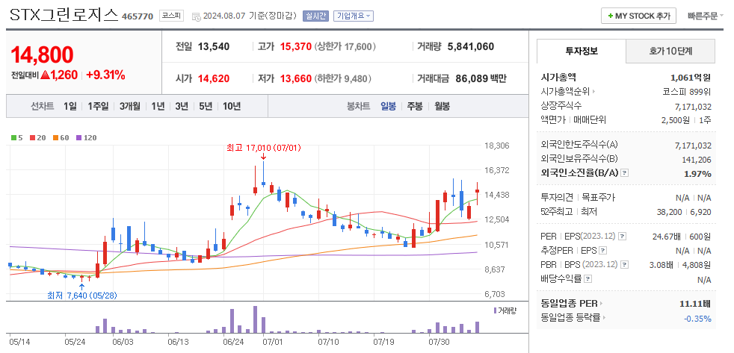
Task: Click the 시가총액 value 1,061억원
Action: 691,77
